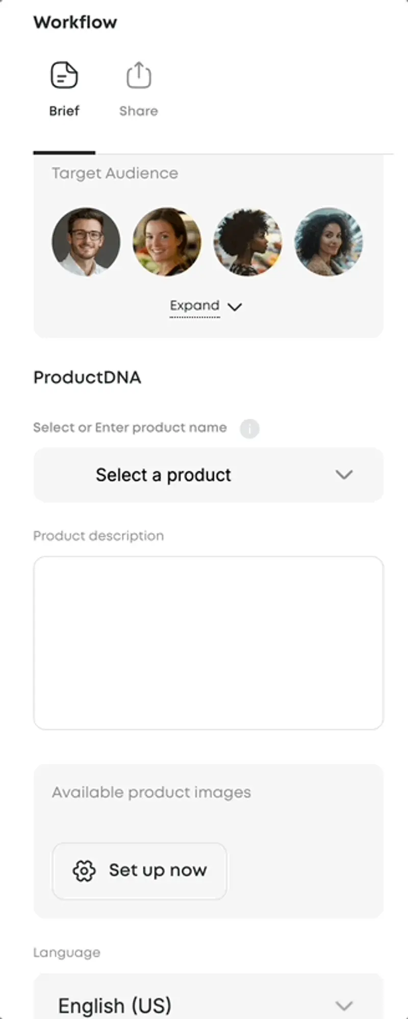Click the Available product images heading

click(151, 792)
